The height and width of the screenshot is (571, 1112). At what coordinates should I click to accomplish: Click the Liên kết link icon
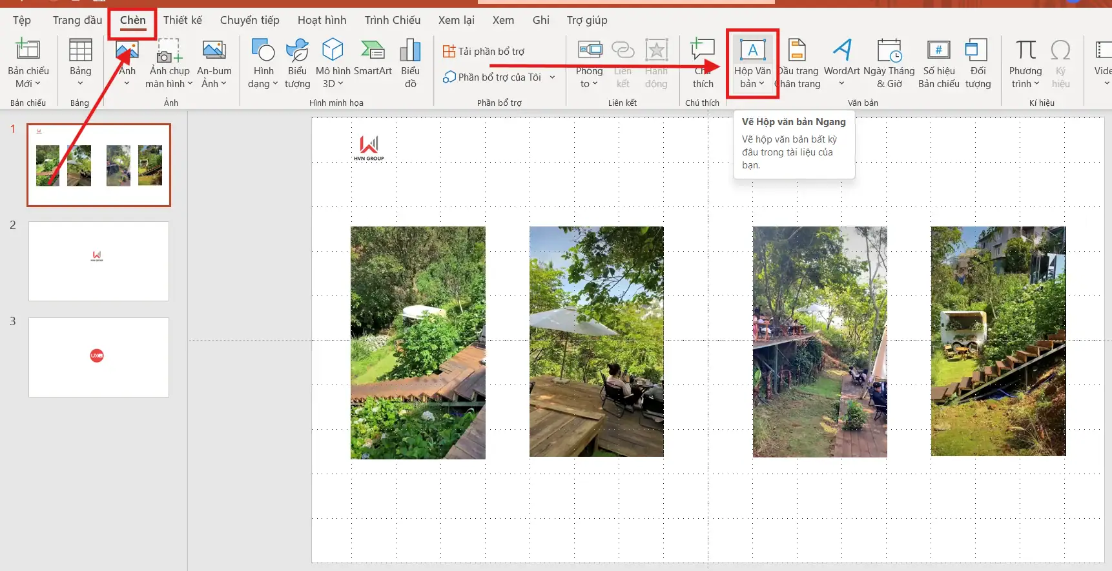coord(623,63)
